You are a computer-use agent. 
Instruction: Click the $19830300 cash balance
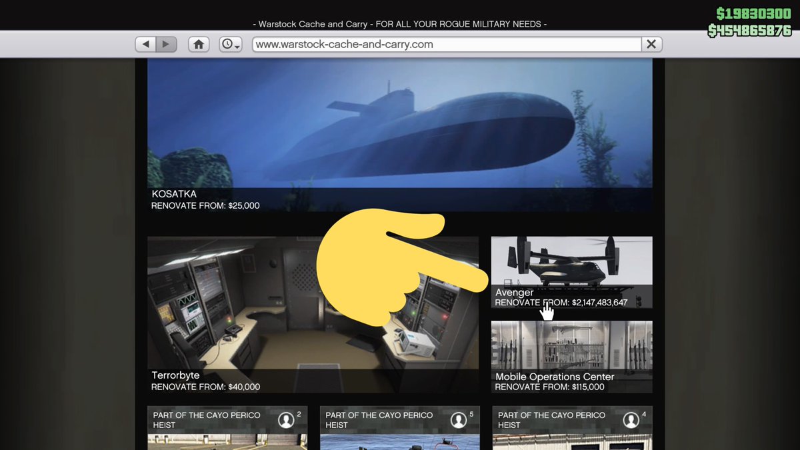[x=753, y=14]
